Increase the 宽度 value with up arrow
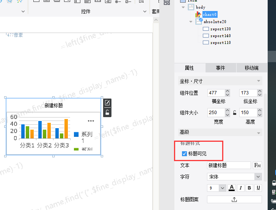276x210 pixels. (227, 111)
